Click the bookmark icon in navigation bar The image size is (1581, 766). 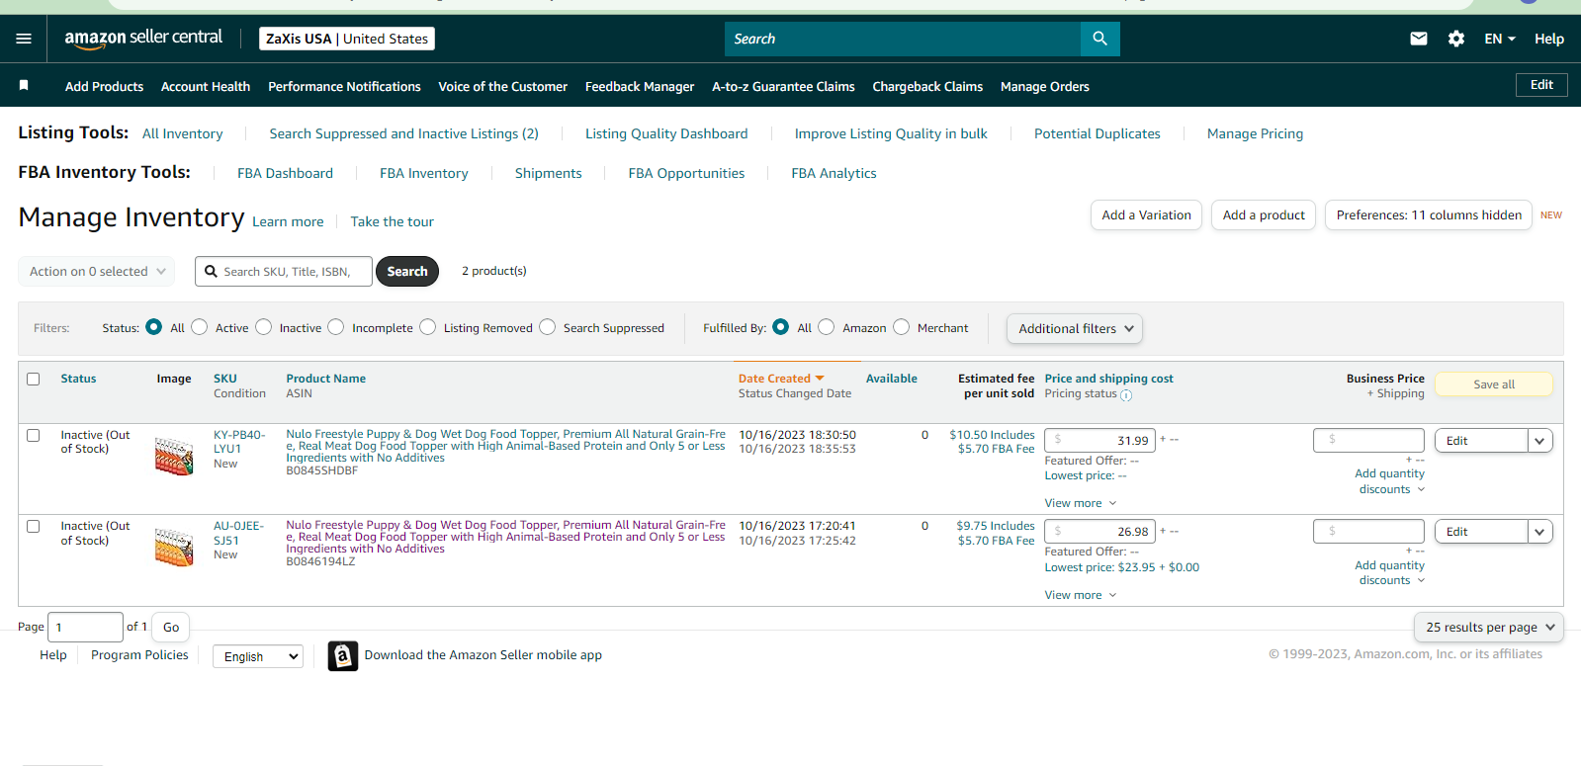(x=24, y=86)
